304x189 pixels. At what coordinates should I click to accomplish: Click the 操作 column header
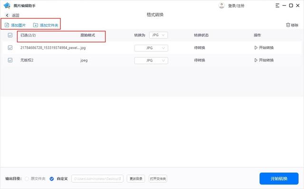[257, 35]
